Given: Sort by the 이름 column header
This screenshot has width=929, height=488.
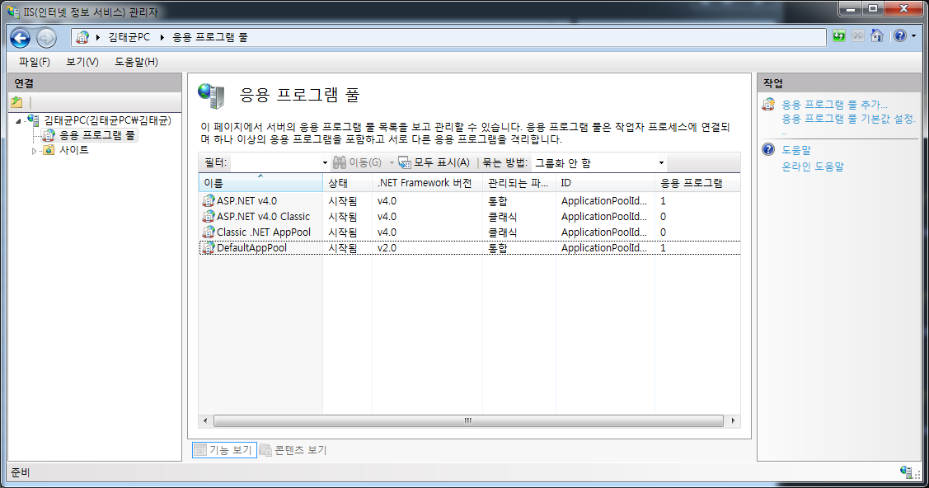Looking at the screenshot, I should [x=260, y=183].
